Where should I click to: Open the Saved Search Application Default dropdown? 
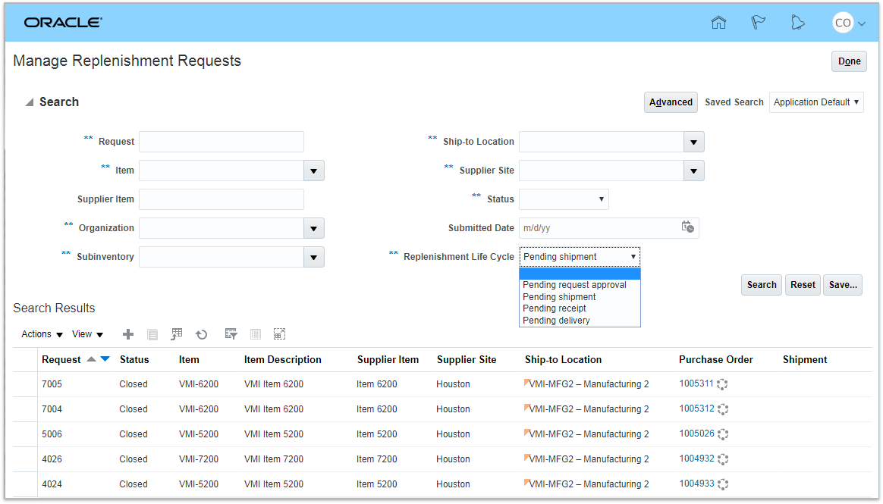coord(816,102)
